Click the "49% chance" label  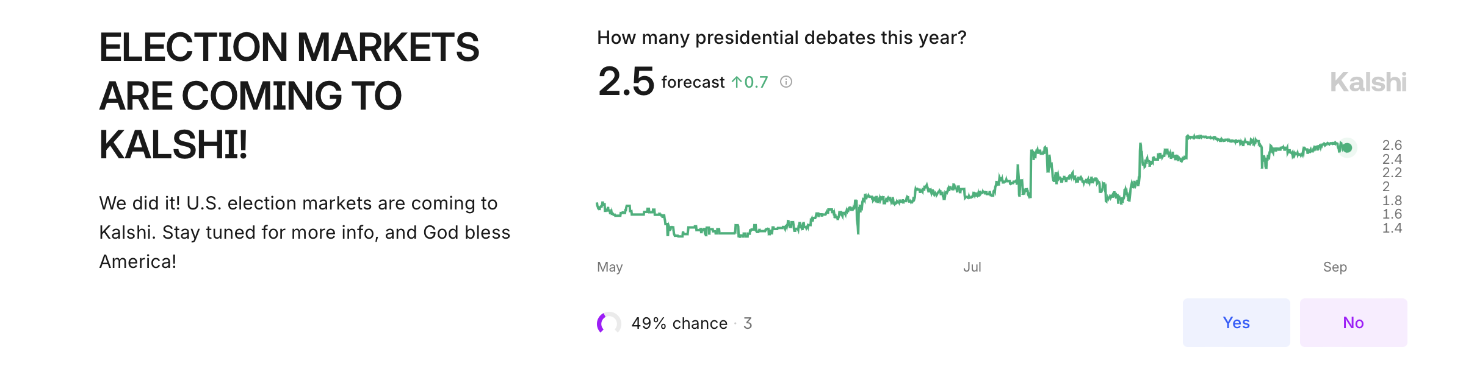point(679,323)
